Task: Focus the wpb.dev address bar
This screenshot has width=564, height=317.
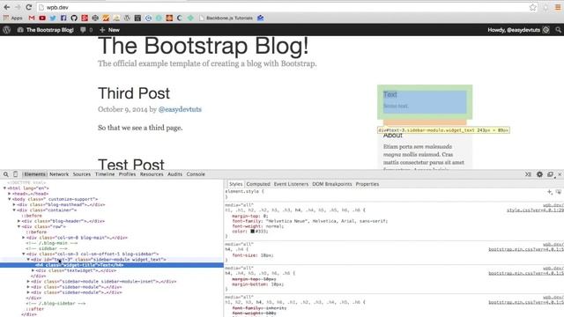Action: (282, 7)
